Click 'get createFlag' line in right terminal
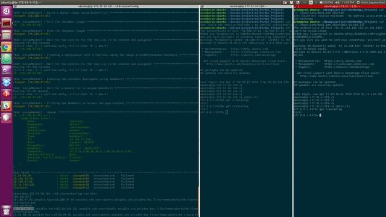The image size is (386, 217). tap(318, 109)
